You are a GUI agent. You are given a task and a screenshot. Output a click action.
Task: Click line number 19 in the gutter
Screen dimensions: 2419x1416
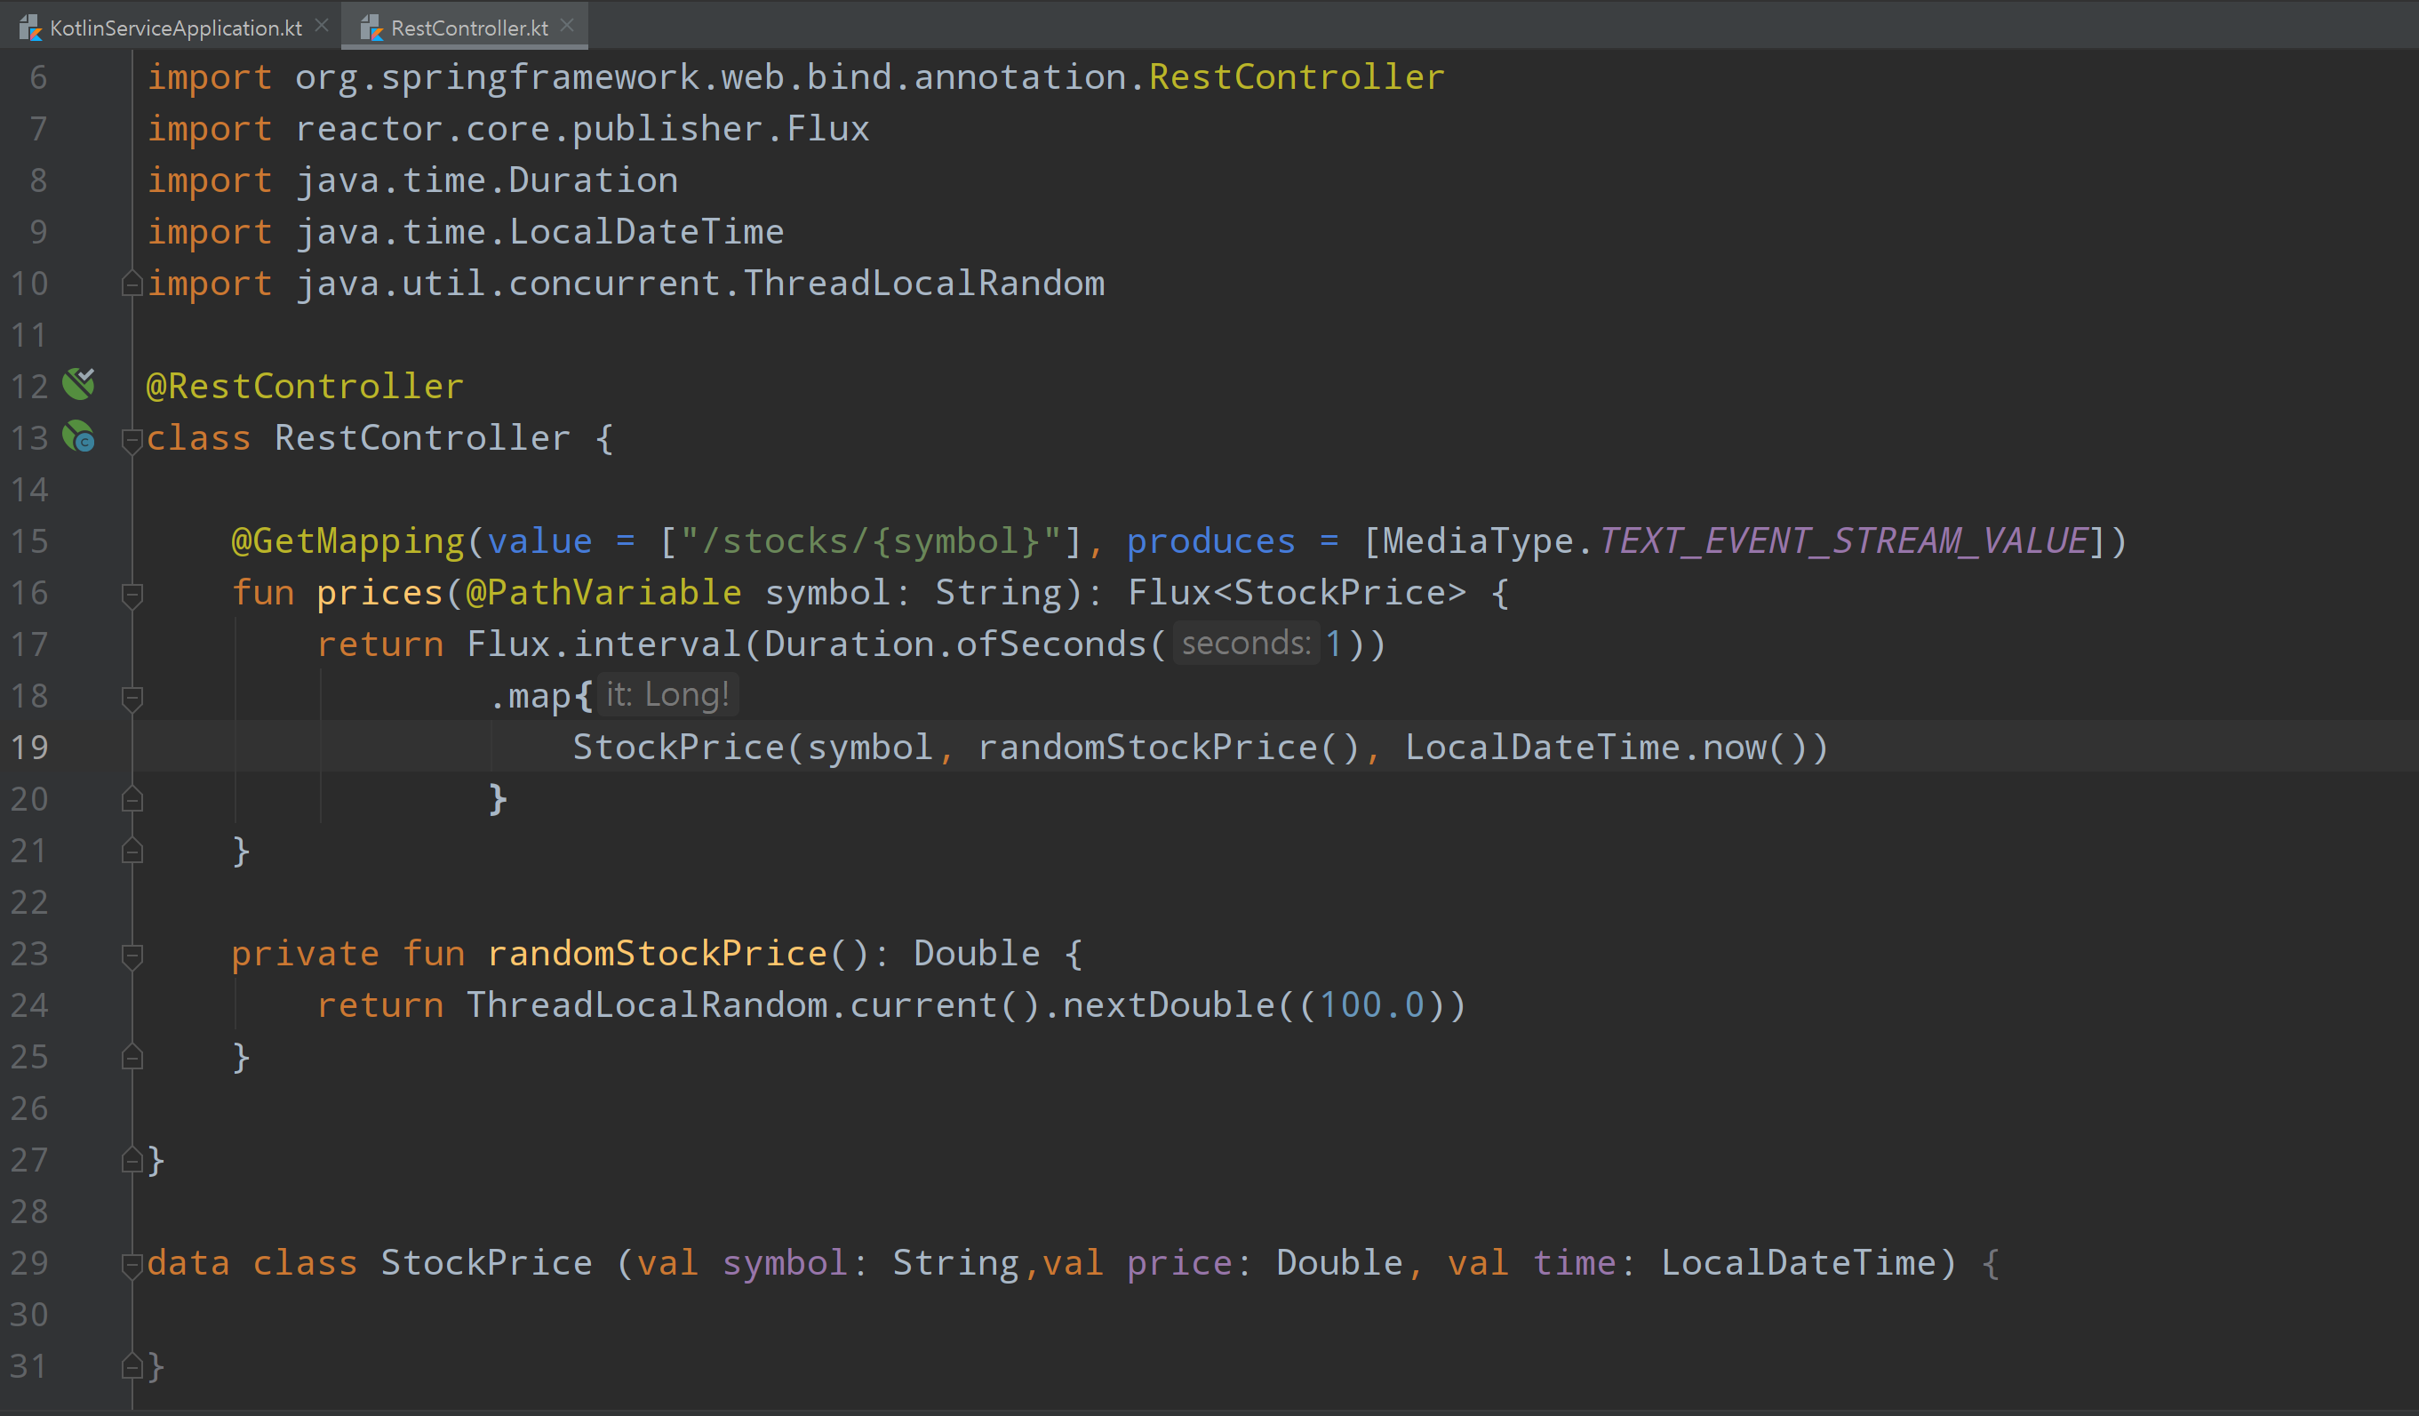tap(29, 747)
